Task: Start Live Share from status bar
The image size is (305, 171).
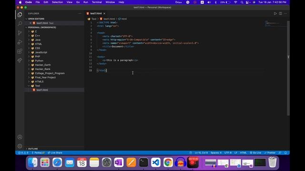Action: tap(55, 153)
